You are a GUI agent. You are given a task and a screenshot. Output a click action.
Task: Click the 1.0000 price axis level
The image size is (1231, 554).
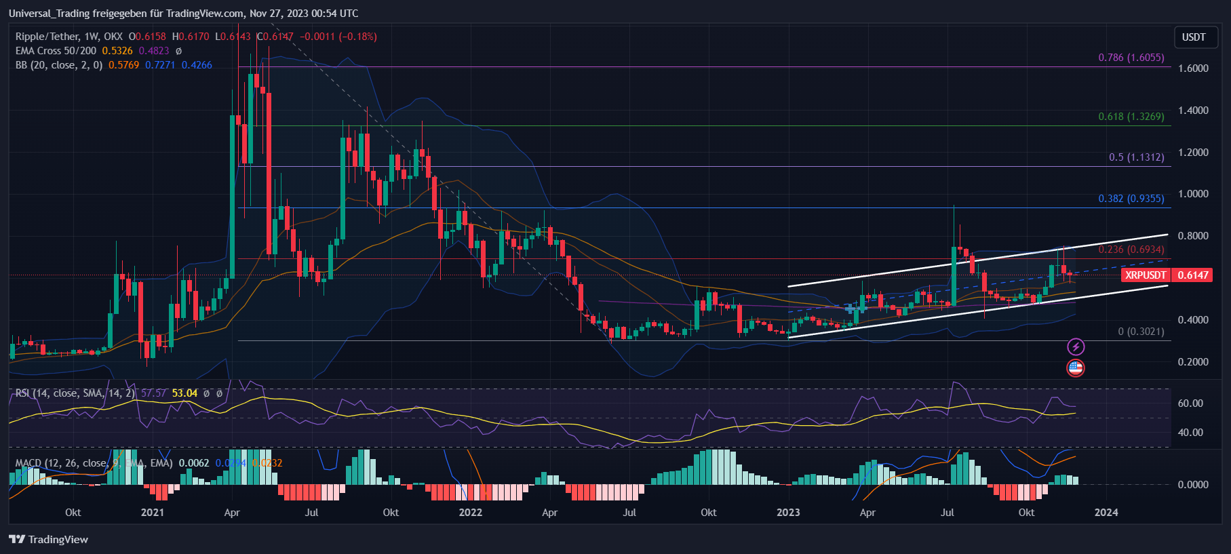[x=1193, y=194]
